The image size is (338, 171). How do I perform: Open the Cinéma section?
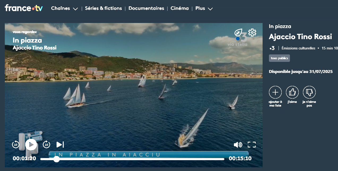click(179, 8)
